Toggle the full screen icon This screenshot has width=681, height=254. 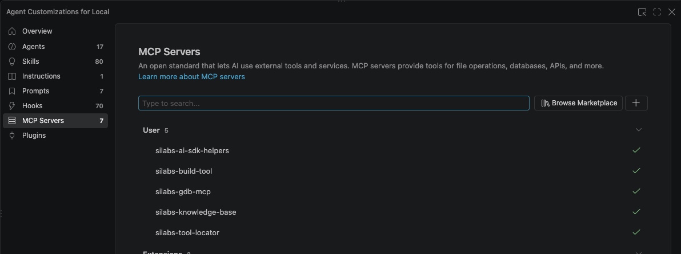pos(656,12)
